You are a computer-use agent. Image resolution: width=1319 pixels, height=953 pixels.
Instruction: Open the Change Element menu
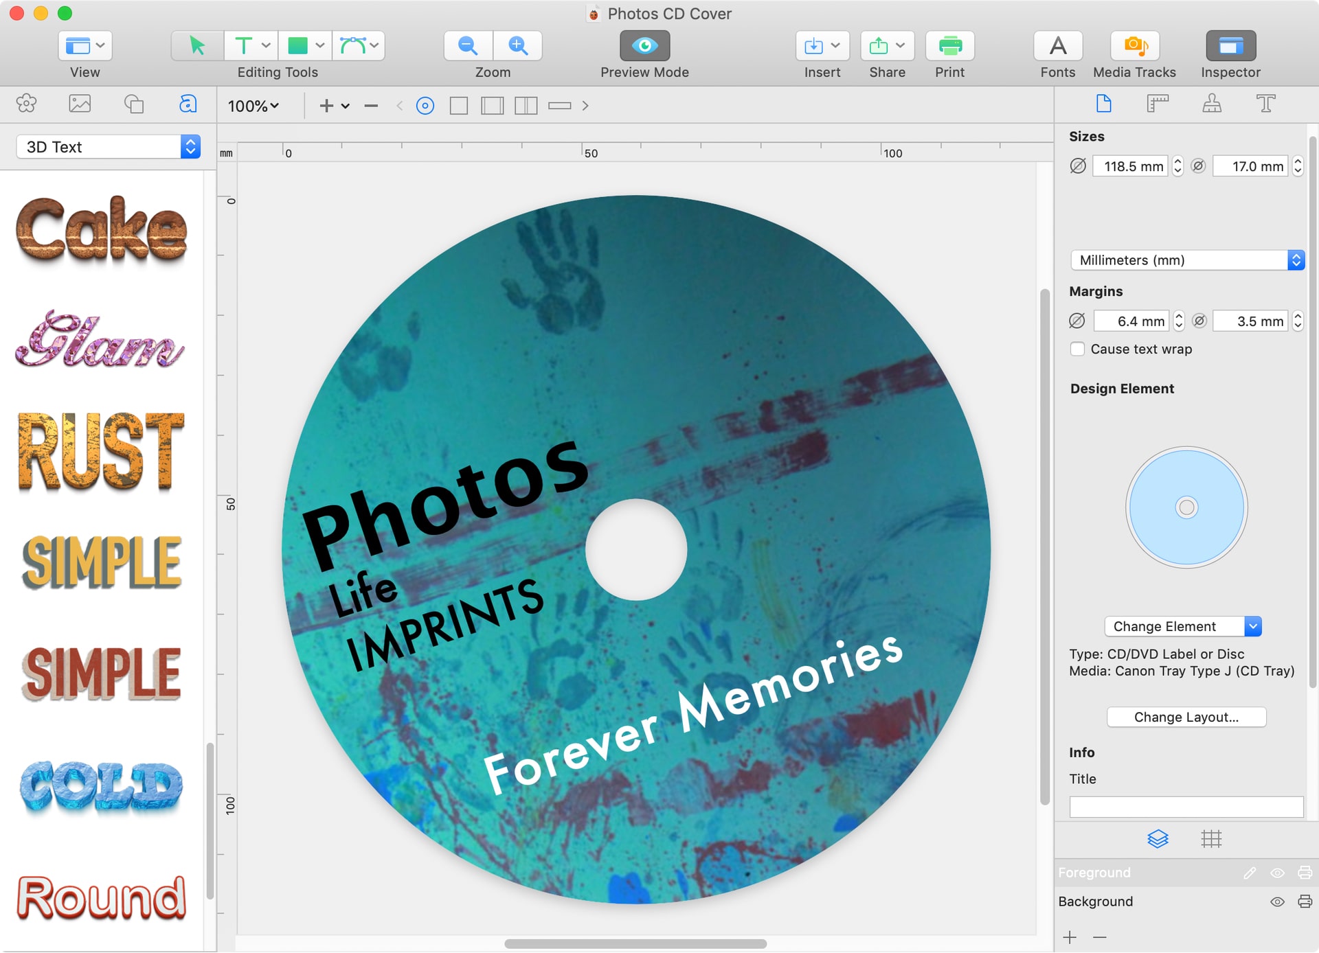click(1182, 626)
